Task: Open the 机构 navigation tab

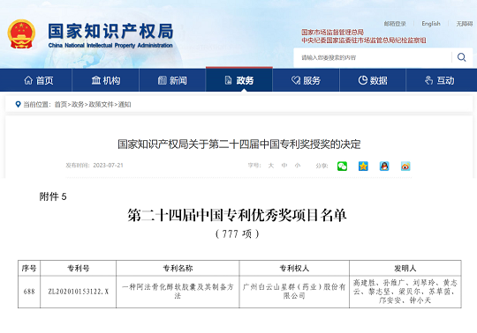Action: [x=106, y=80]
